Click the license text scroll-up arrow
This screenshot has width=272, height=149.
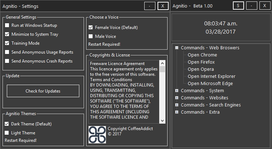pyautogui.click(x=162, y=63)
